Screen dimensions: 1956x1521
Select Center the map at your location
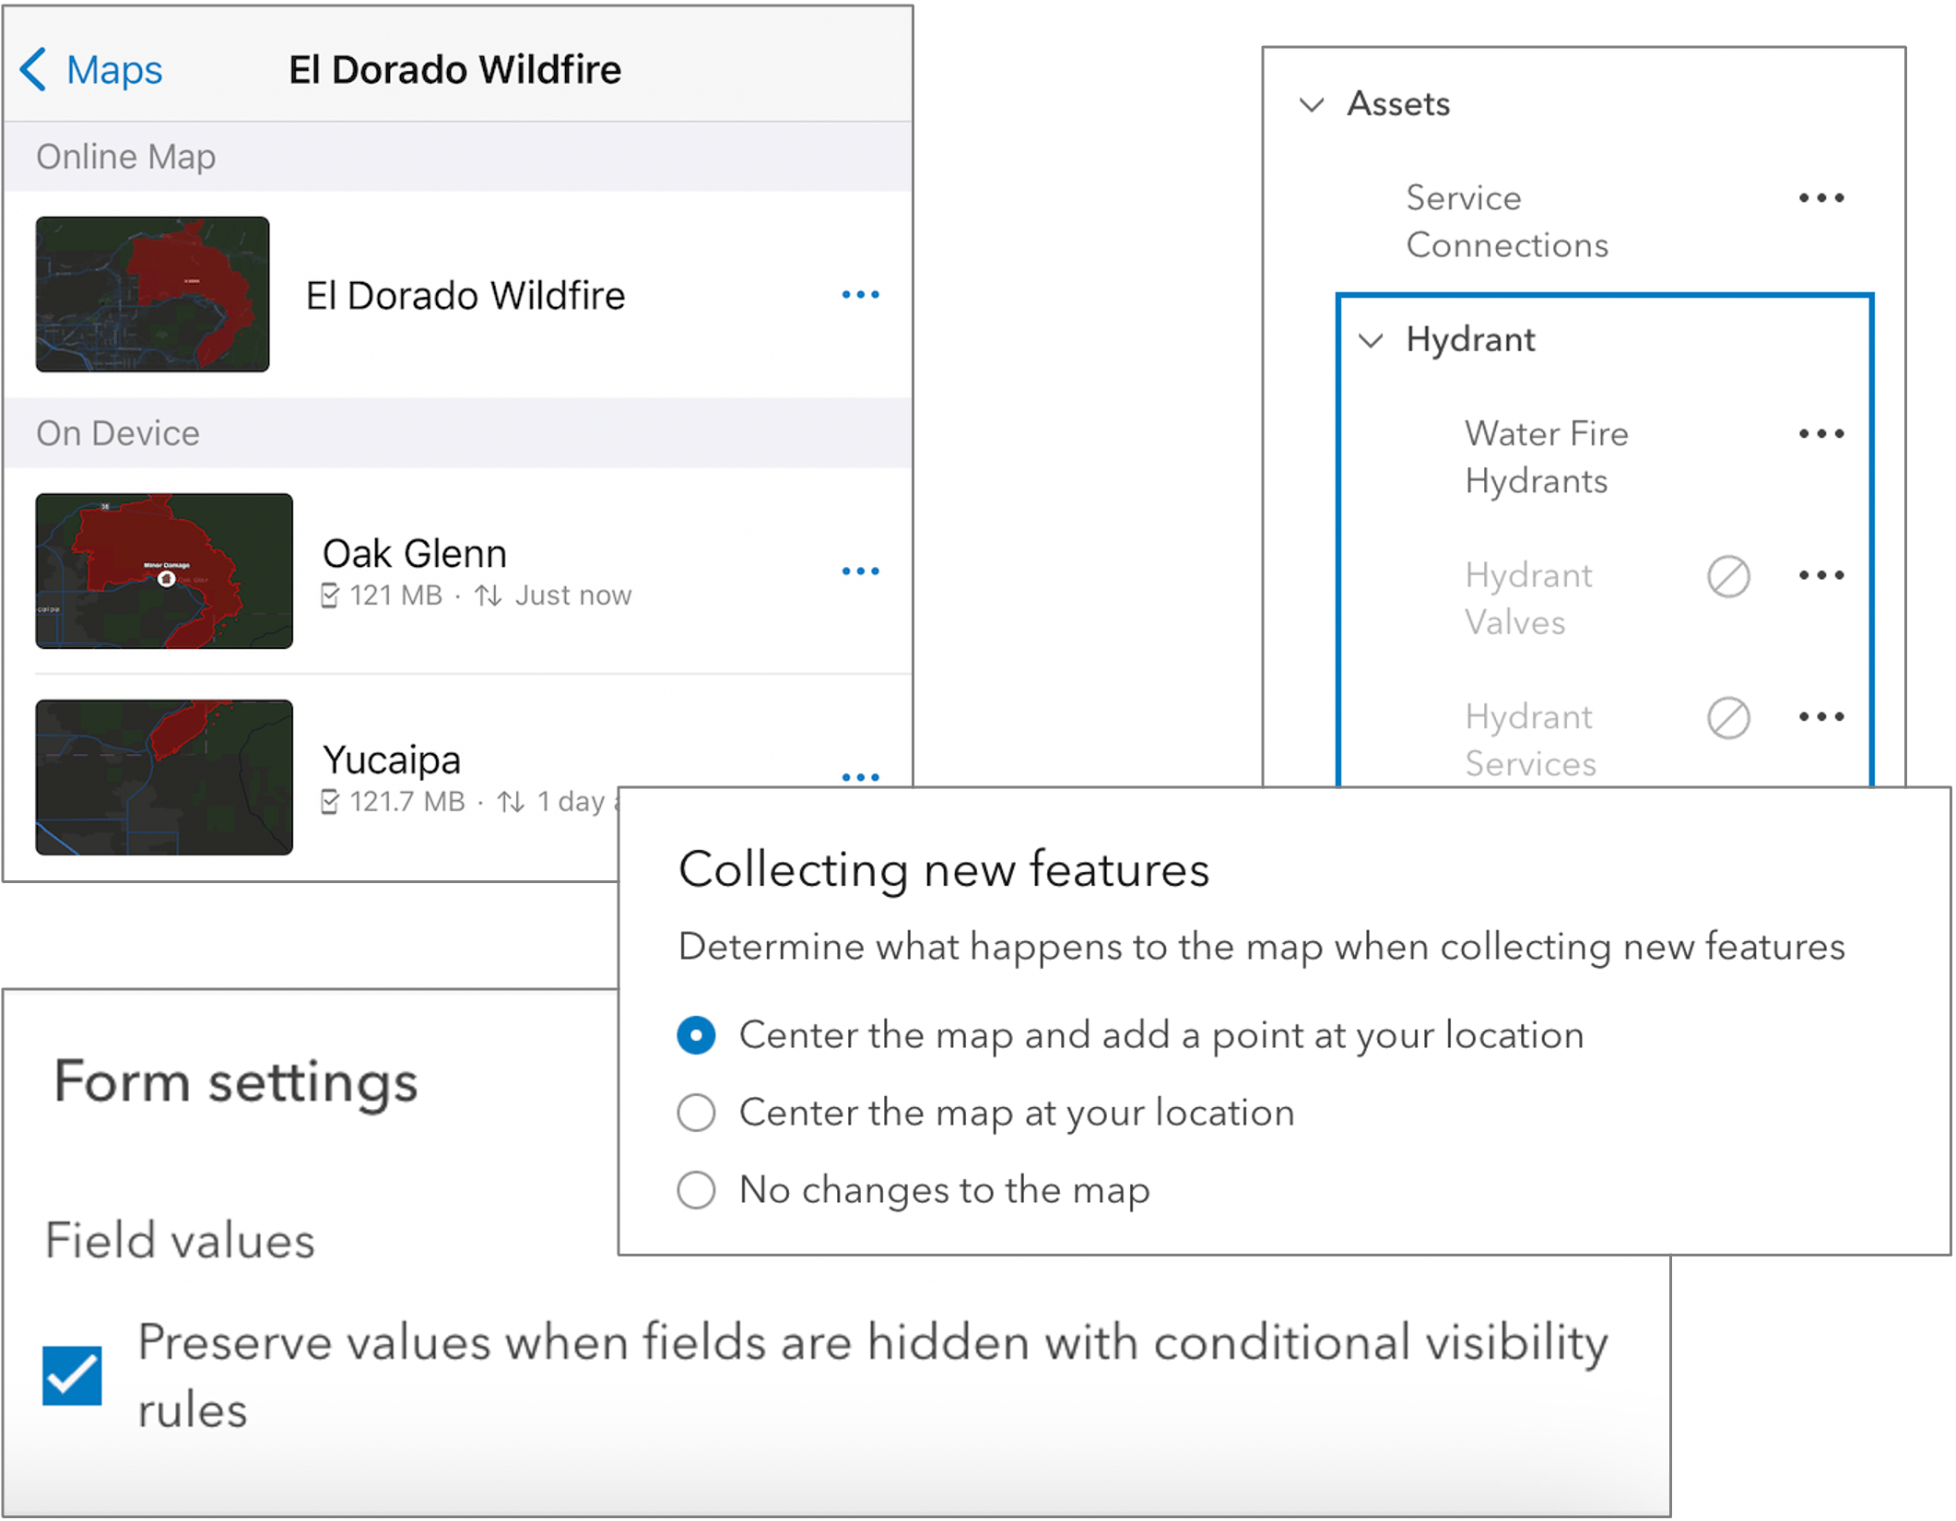697,1113
